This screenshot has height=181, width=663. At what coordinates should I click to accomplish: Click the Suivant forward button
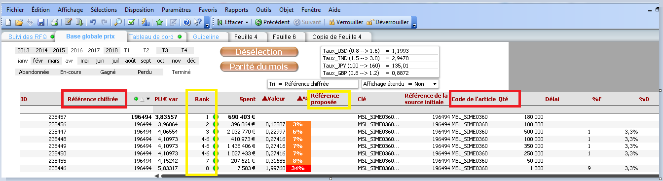[x=307, y=22]
